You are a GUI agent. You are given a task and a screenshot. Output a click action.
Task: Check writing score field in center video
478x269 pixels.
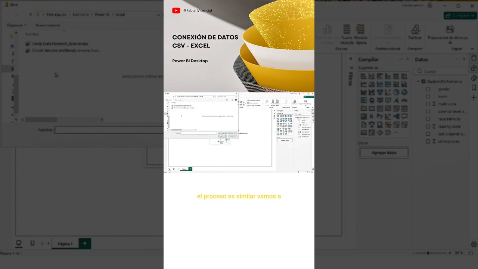[x=299, y=137]
